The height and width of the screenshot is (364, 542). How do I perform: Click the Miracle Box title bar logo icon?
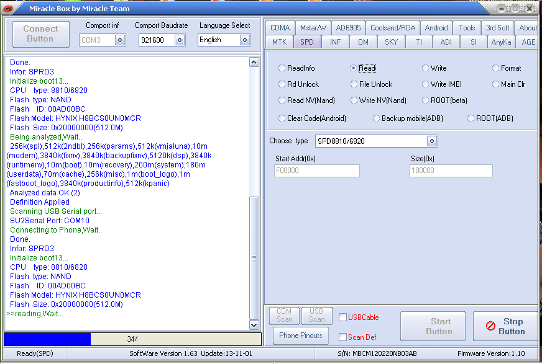point(7,9)
